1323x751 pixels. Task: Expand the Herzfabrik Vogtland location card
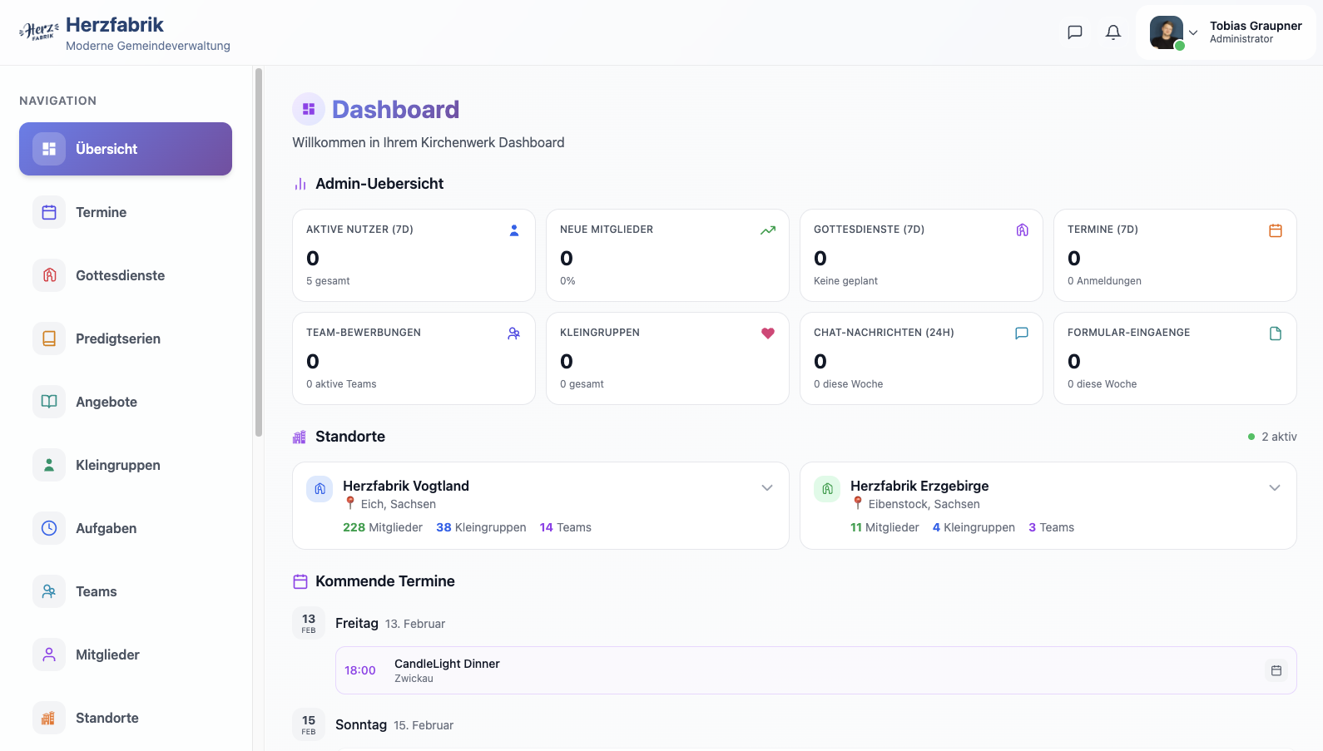pos(767,487)
